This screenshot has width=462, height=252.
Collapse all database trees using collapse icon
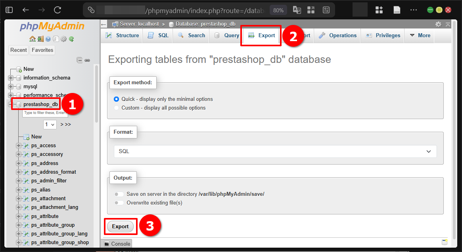[79, 60]
